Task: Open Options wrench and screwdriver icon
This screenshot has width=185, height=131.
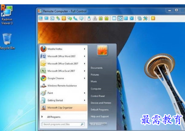Action: pyautogui.click(x=145, y=18)
